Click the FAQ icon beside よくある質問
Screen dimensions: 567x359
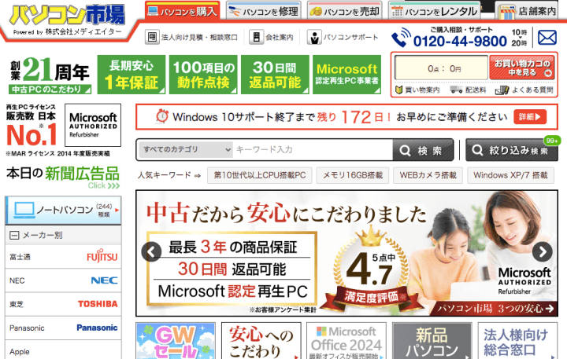(502, 90)
